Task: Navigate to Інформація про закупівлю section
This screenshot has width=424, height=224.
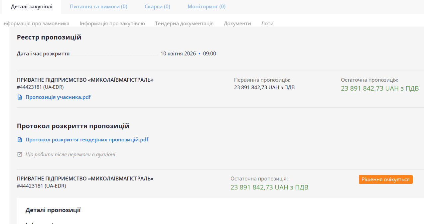Action: pyautogui.click(x=112, y=24)
